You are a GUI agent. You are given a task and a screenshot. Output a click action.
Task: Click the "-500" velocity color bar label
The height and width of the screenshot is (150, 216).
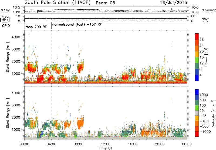(204, 126)
